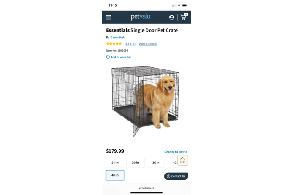Select the 30 in size option
The width and height of the screenshot is (293, 195).
click(x=136, y=163)
